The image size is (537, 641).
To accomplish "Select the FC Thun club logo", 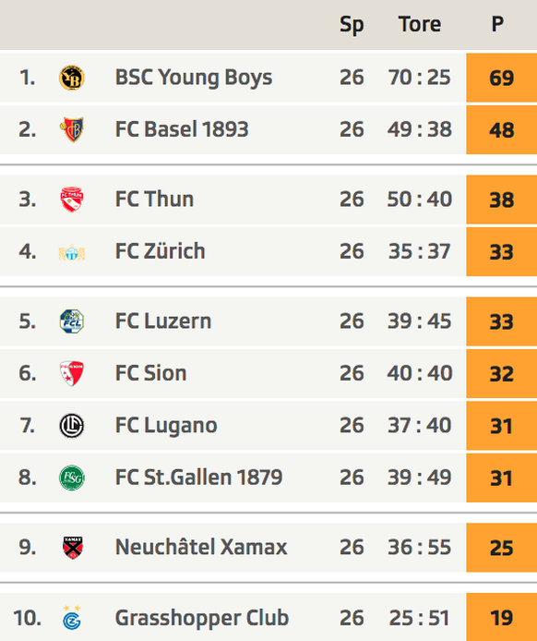I will click(x=72, y=200).
